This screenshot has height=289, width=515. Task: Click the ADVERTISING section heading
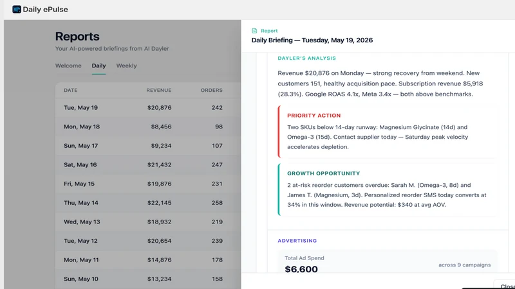coord(297,240)
